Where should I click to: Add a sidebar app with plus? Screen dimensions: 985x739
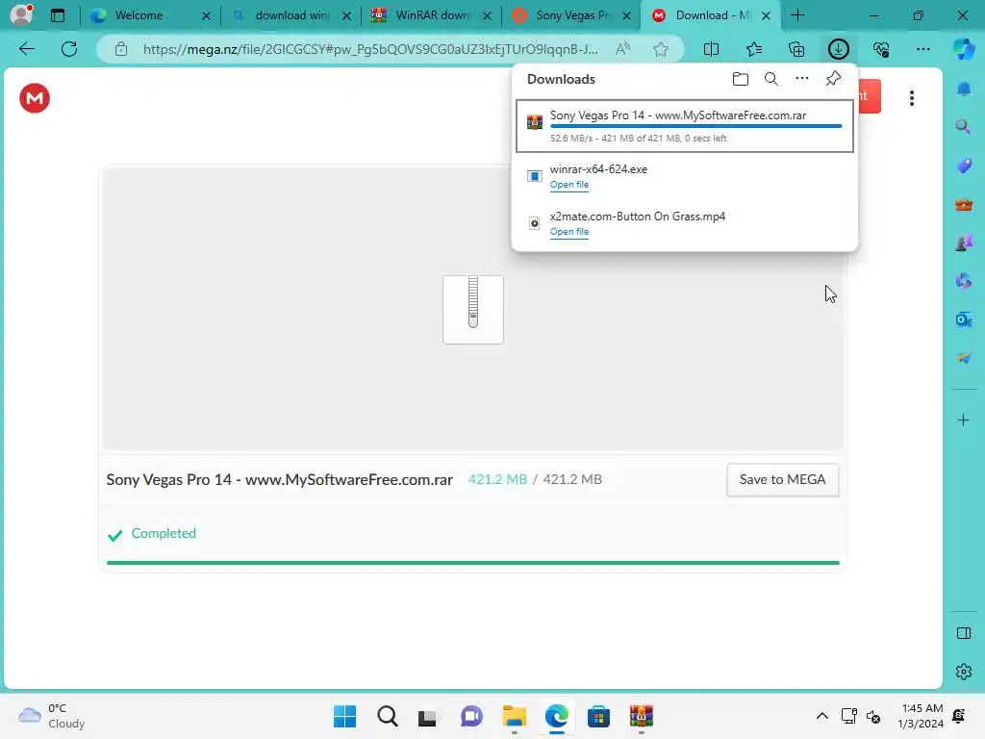(x=964, y=420)
